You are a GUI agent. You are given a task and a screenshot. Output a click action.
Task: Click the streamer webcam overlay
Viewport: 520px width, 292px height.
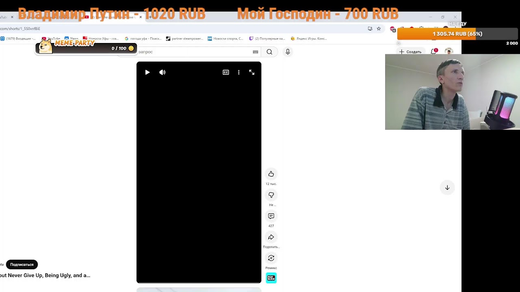click(452, 92)
